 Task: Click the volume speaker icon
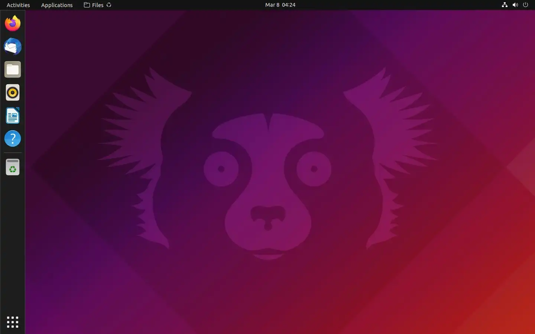(515, 5)
